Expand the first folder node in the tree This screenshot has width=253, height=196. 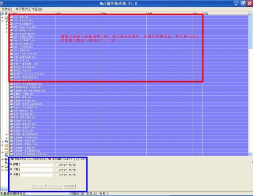click(3, 17)
